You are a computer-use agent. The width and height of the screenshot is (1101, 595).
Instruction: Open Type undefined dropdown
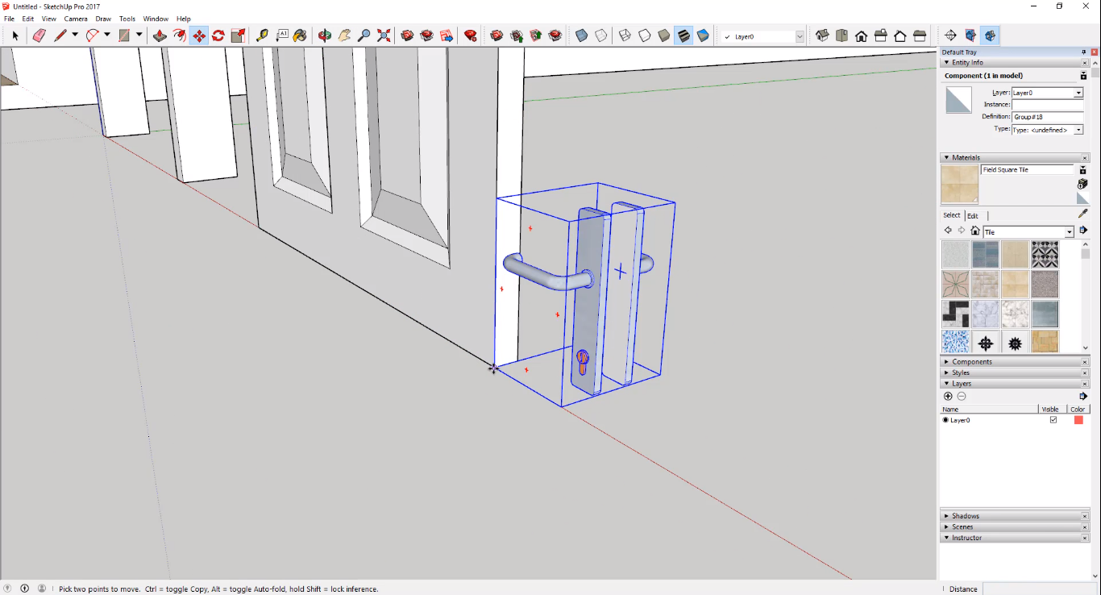point(1078,130)
